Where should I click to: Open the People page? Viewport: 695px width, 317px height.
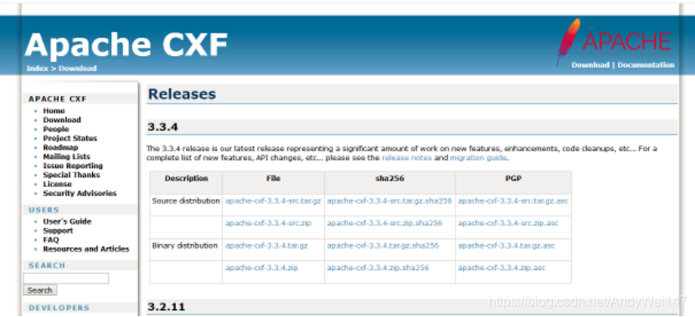(x=56, y=130)
